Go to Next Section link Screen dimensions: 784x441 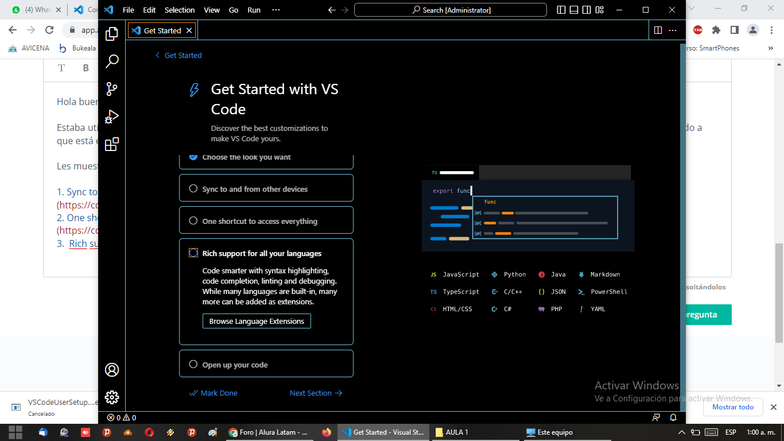click(x=316, y=393)
